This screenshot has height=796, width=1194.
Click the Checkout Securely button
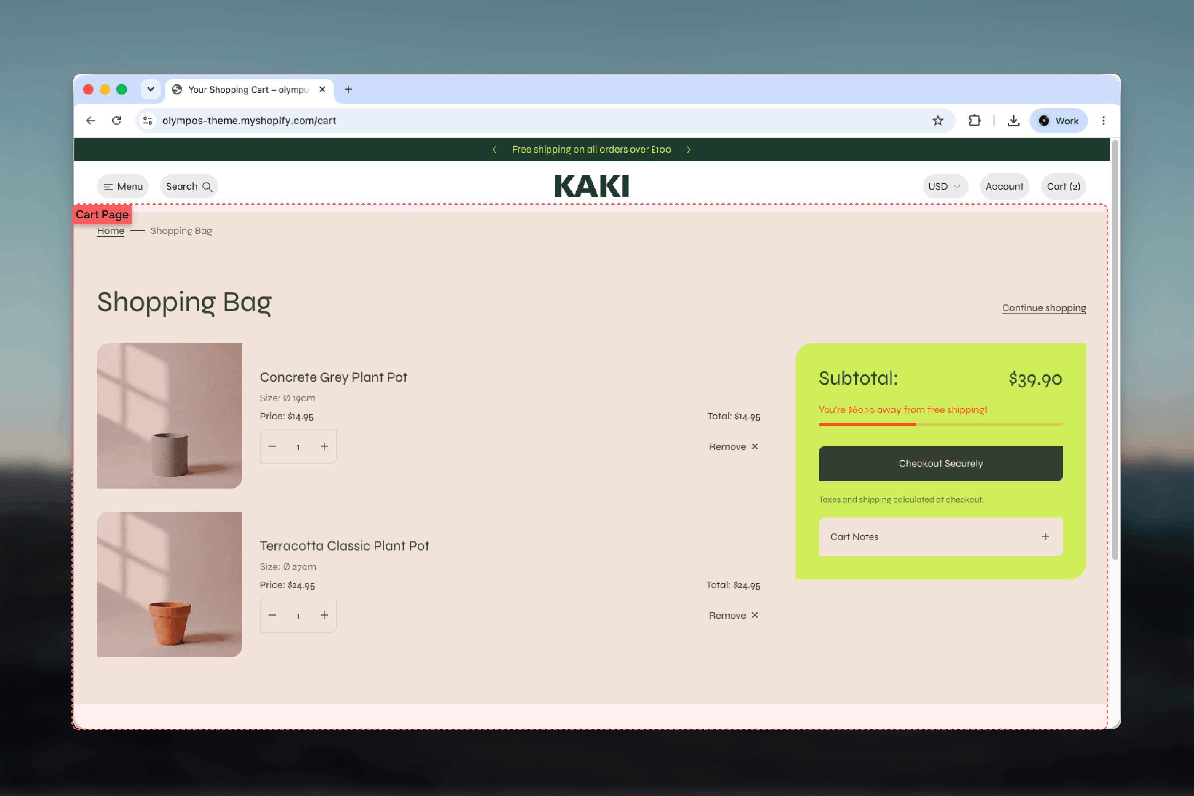[940, 464]
